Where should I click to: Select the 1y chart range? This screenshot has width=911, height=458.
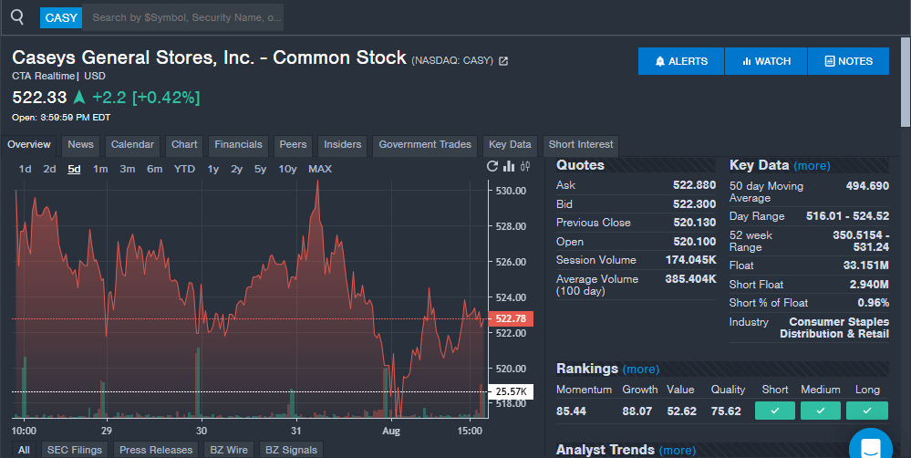(x=213, y=169)
